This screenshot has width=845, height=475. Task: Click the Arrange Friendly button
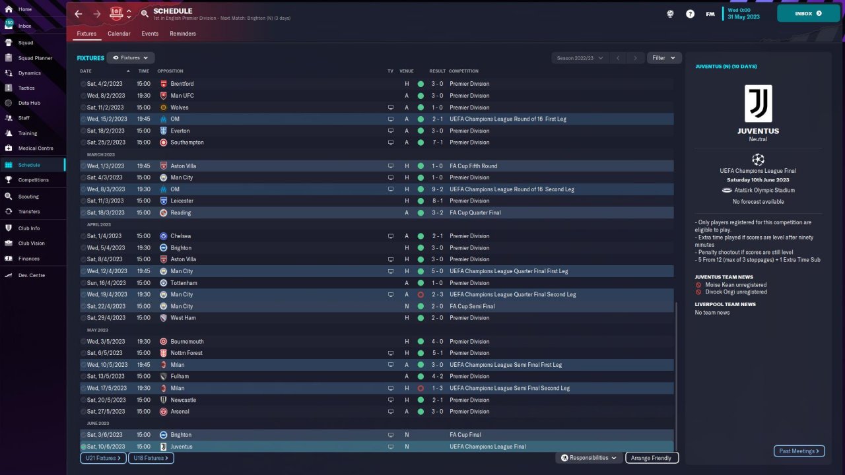(652, 458)
